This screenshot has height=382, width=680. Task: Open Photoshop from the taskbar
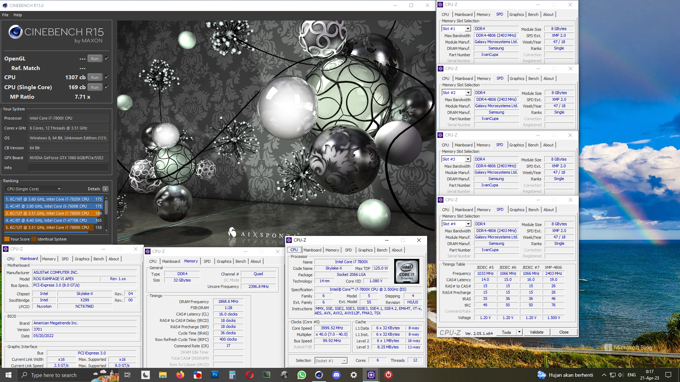[215, 375]
